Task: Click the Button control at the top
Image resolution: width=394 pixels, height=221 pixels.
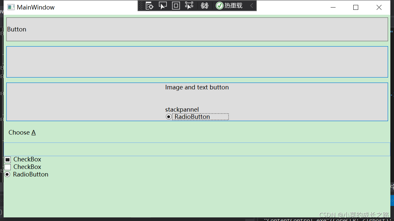Action: coord(197,29)
